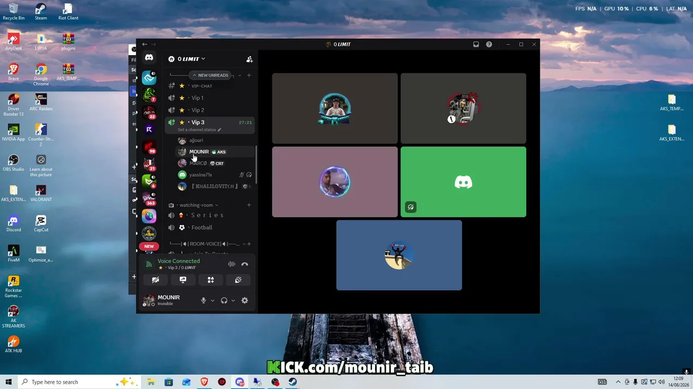Open invite people icon beside server name
This screenshot has height=389, width=693.
tap(250, 59)
